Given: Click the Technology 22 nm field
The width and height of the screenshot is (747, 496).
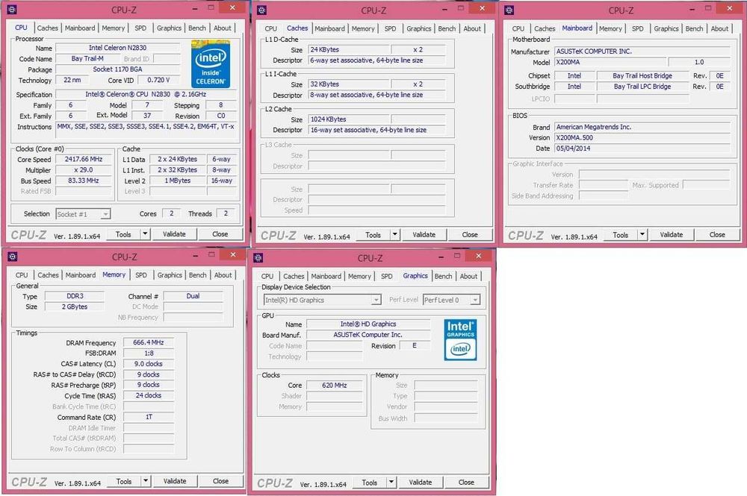Looking at the screenshot, I should (72, 81).
